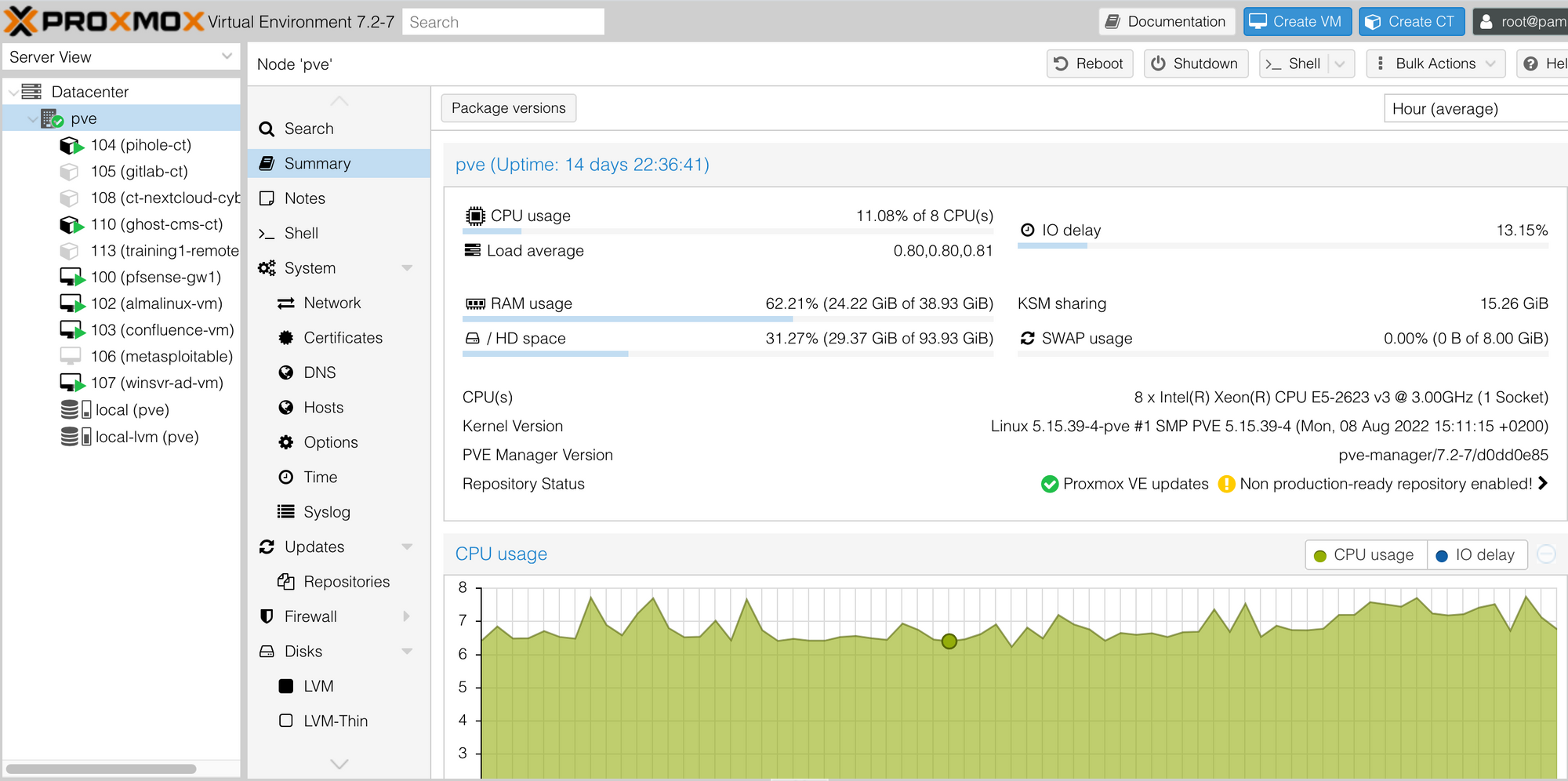The height and width of the screenshot is (781, 1568).
Task: Open the Disks menu item
Action: [x=339, y=651]
